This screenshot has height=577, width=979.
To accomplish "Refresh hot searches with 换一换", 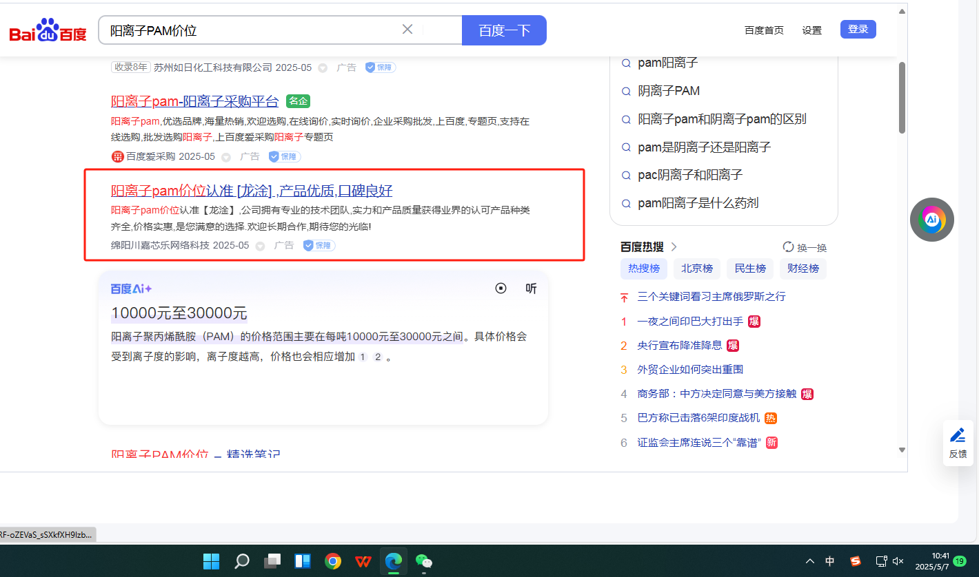I will point(805,247).
